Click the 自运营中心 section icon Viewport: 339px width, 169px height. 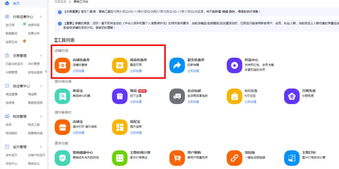coord(7,86)
